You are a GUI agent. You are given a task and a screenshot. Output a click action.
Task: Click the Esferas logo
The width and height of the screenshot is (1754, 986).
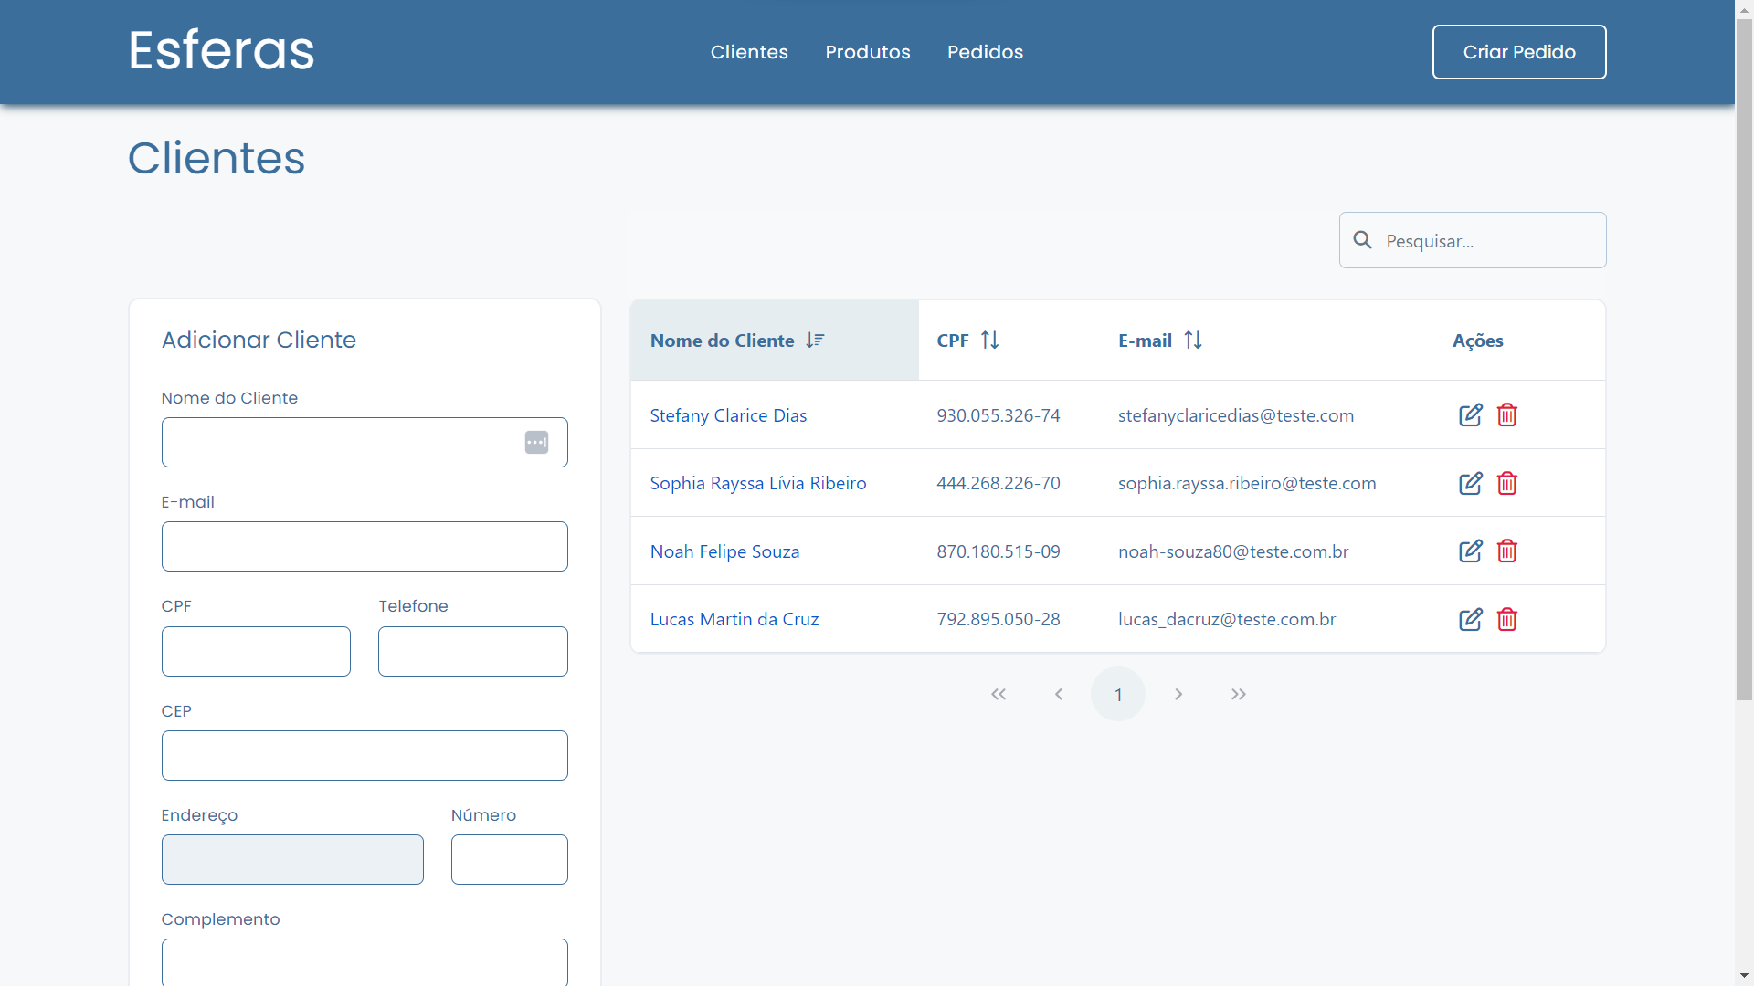[221, 51]
